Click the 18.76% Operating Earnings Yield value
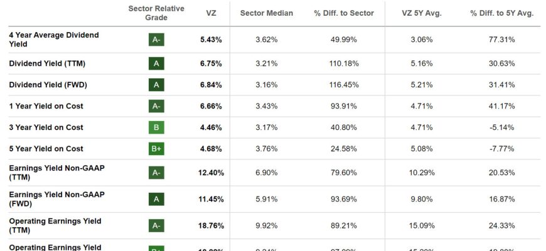This screenshot has width=546, height=251. click(x=211, y=226)
